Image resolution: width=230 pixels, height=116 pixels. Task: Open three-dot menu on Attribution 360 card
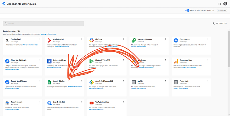click(81, 39)
